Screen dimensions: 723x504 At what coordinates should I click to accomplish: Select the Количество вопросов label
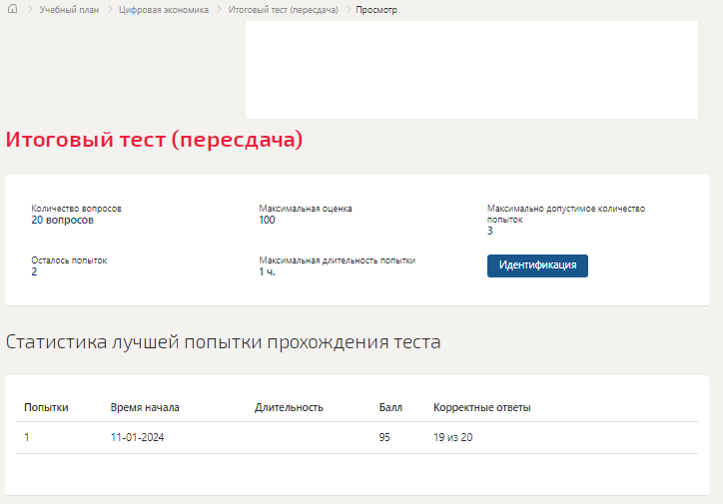pos(77,209)
